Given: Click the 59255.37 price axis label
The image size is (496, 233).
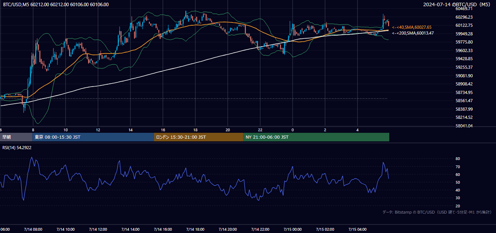Looking at the screenshot, I should coord(464,67).
